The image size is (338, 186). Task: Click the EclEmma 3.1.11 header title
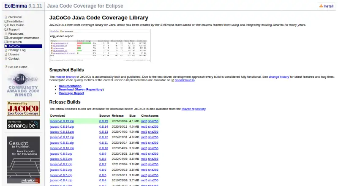click(23, 6)
